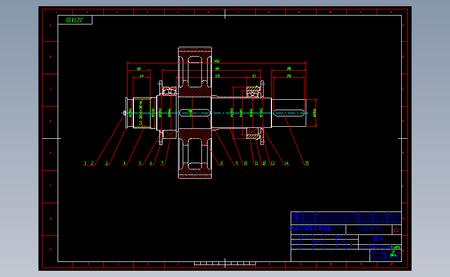Select the blue assembly title text

tap(318, 229)
